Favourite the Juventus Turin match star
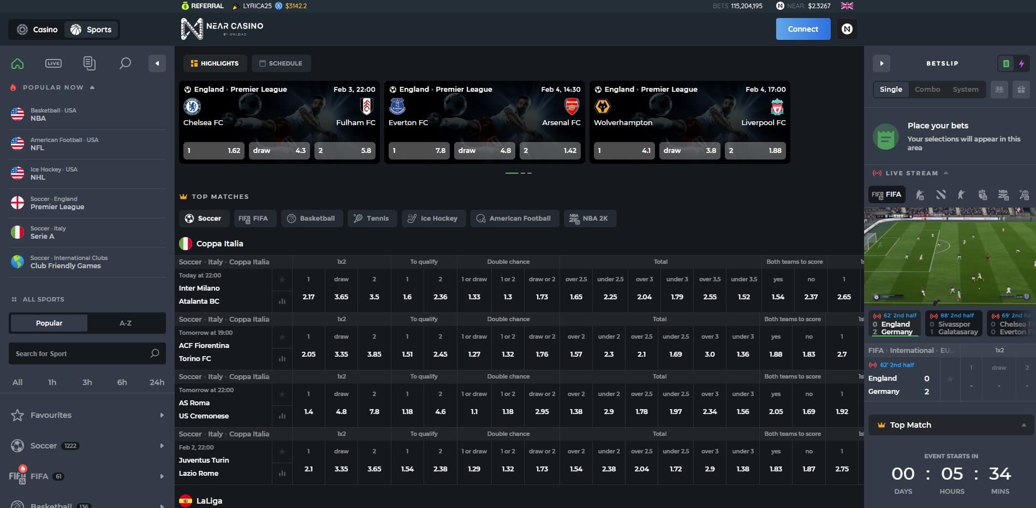1036x508 pixels. (x=282, y=452)
